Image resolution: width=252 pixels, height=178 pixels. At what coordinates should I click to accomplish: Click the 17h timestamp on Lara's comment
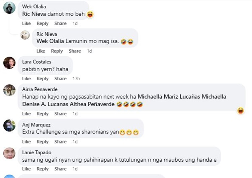[76, 79]
